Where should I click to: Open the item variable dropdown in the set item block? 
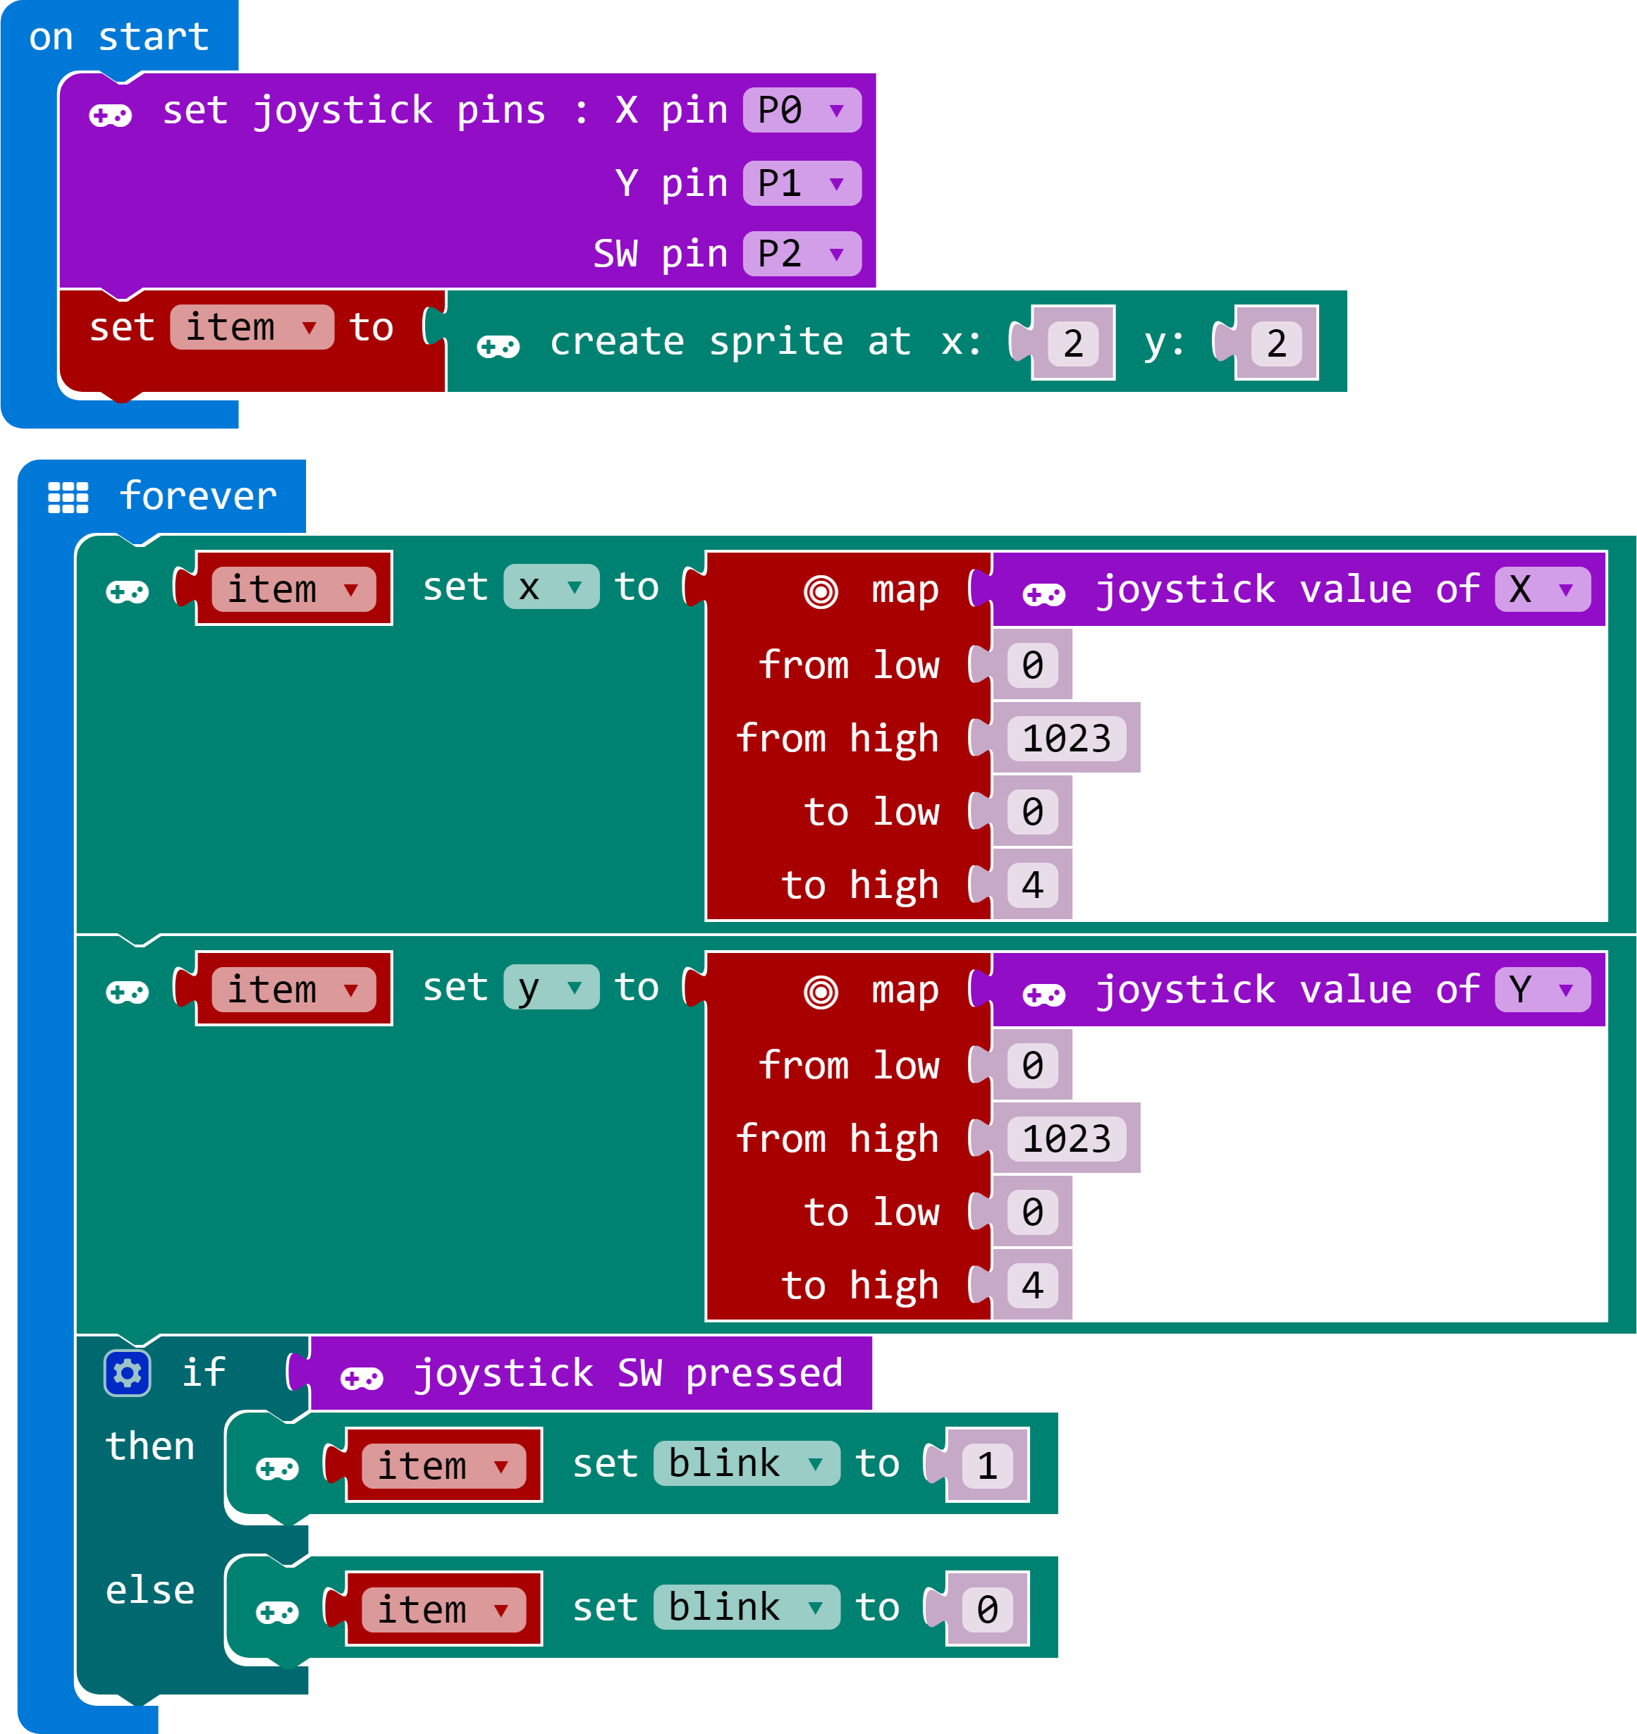pyautogui.click(x=251, y=328)
